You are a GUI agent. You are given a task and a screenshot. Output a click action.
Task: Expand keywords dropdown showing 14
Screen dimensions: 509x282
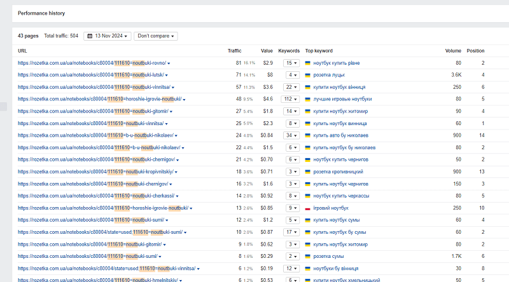291,111
